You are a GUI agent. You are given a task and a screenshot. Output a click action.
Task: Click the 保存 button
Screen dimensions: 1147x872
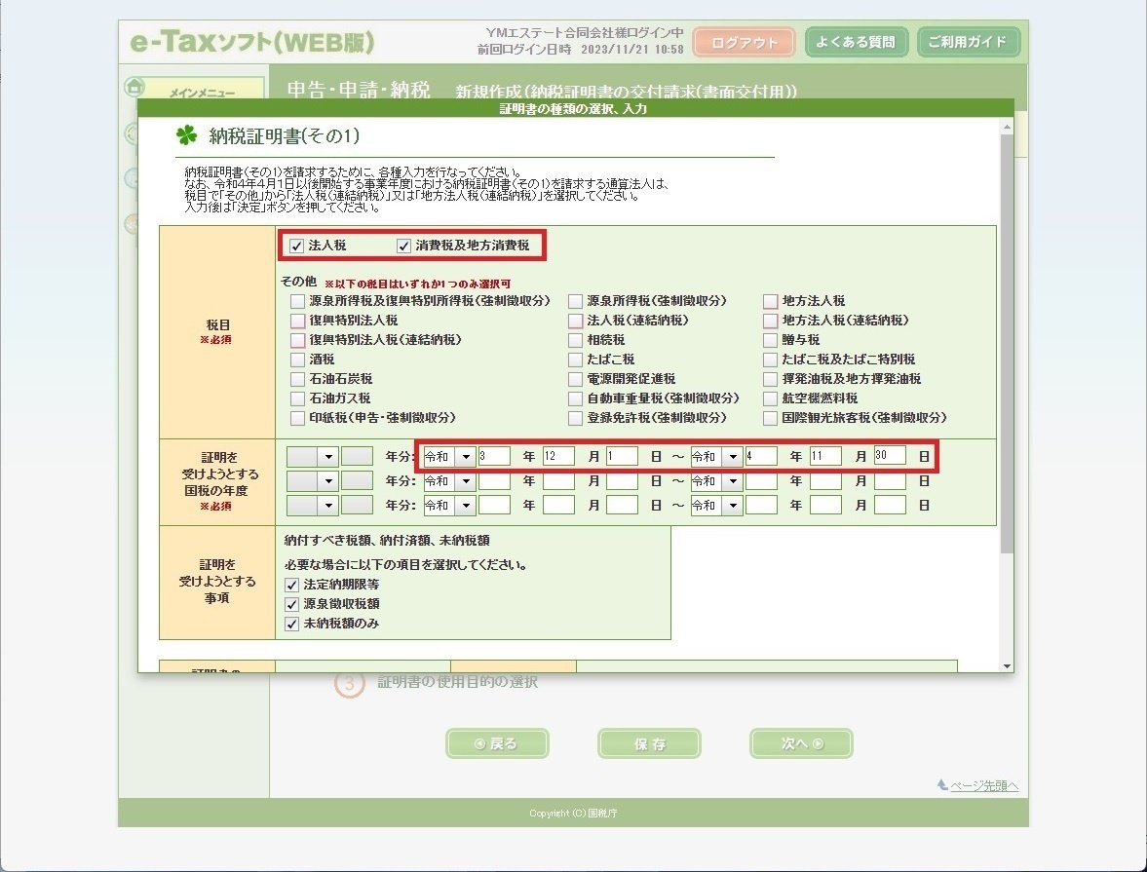coord(650,743)
